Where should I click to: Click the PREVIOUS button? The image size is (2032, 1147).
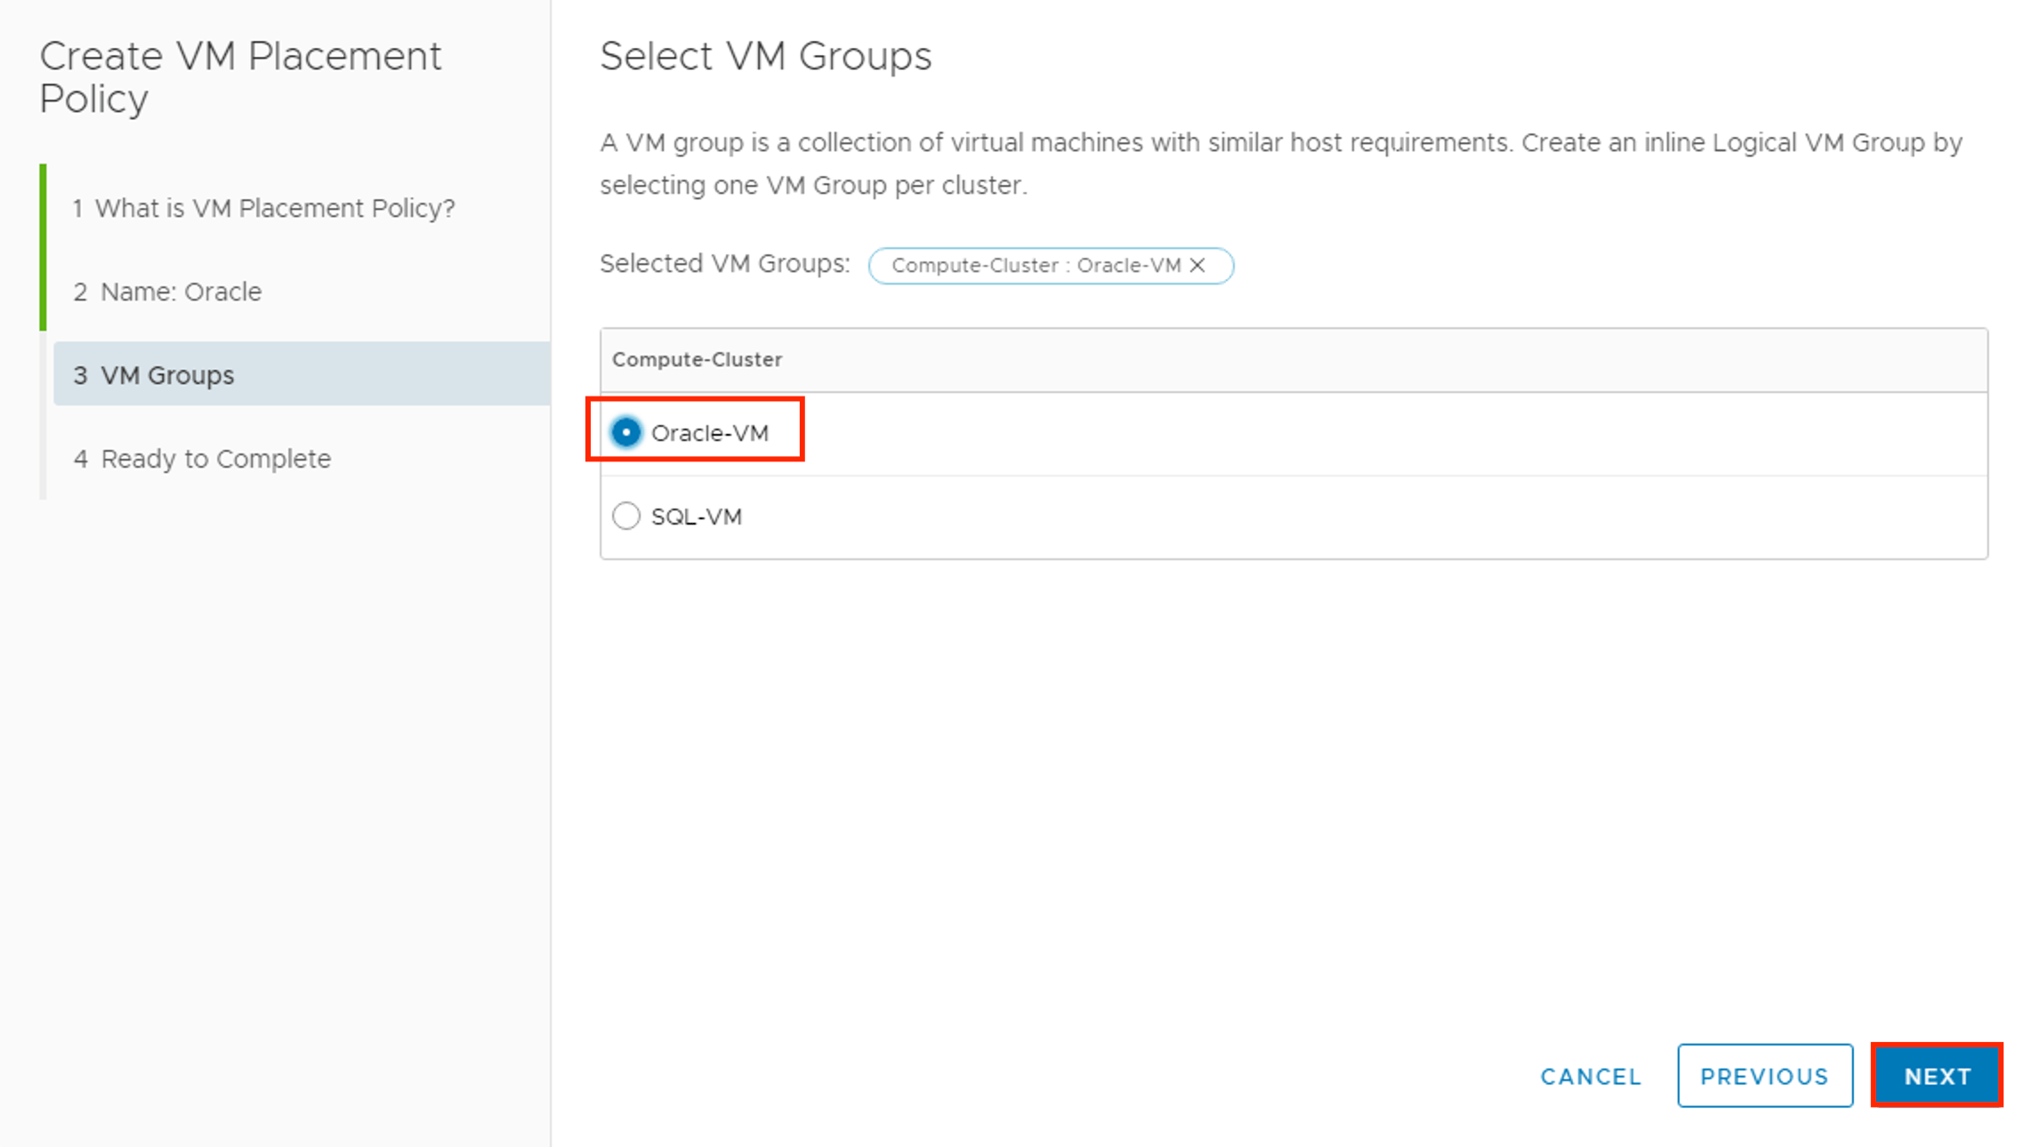coord(1764,1076)
